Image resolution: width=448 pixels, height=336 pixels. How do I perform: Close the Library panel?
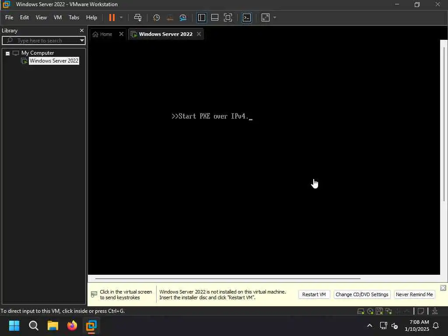(x=82, y=30)
